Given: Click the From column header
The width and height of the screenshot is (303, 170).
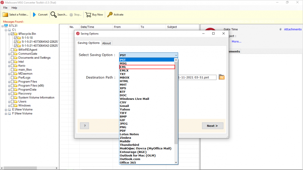Looking at the screenshot, I should coord(126,27).
